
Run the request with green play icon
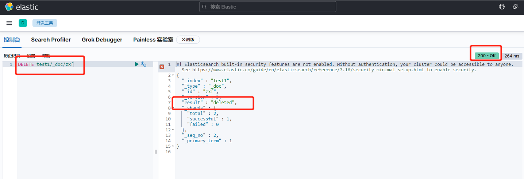point(137,64)
